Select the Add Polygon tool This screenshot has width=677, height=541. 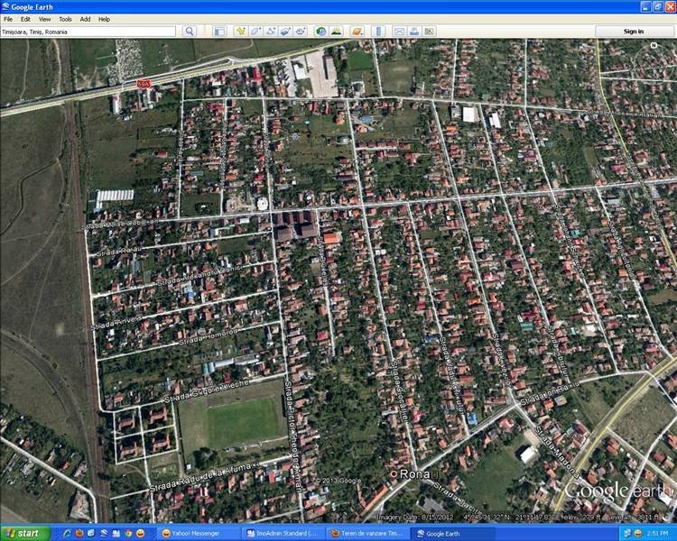pyautogui.click(x=255, y=32)
